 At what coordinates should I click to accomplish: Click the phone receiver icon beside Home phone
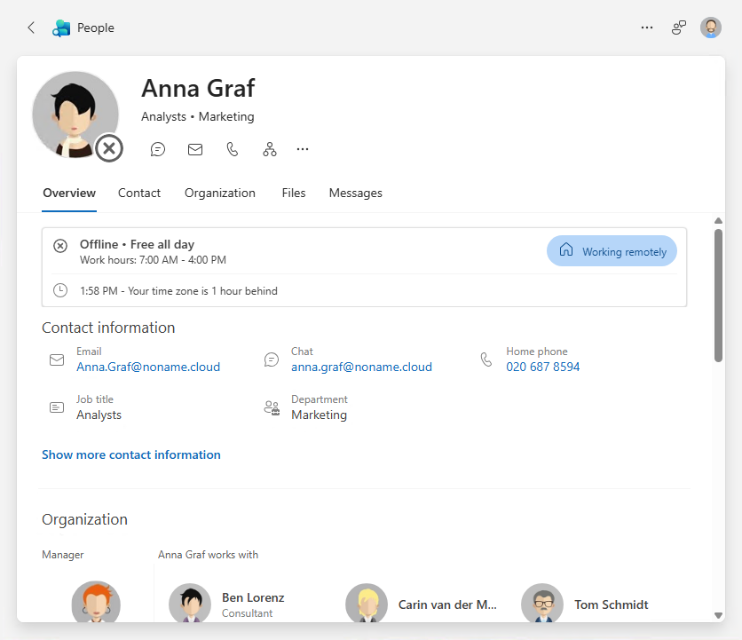pyautogui.click(x=486, y=360)
